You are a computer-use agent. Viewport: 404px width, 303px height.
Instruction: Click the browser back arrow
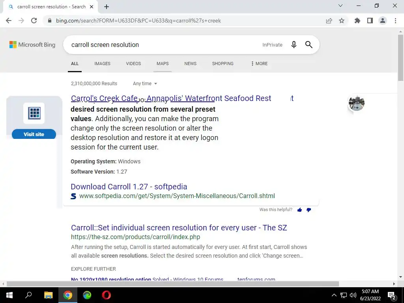[x=9, y=21]
